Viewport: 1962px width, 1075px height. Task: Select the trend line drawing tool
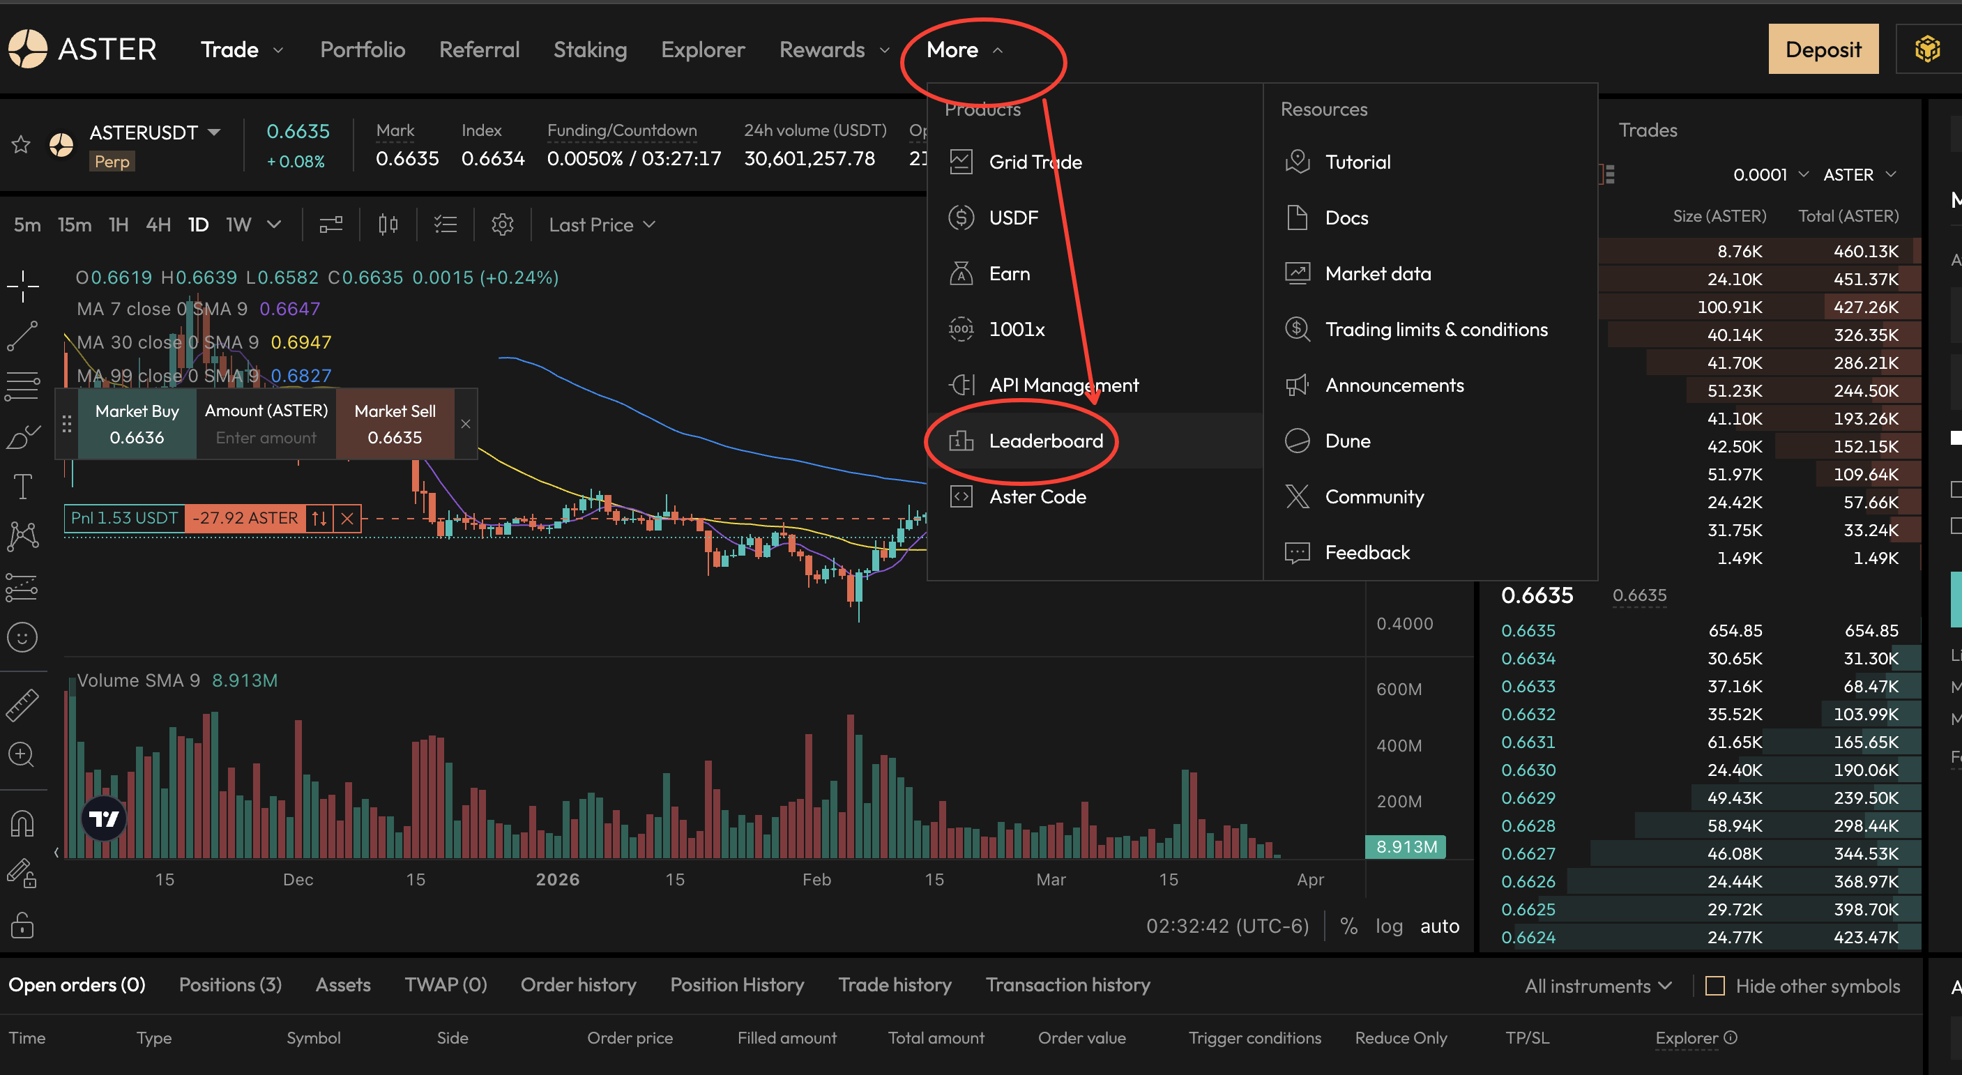click(23, 336)
